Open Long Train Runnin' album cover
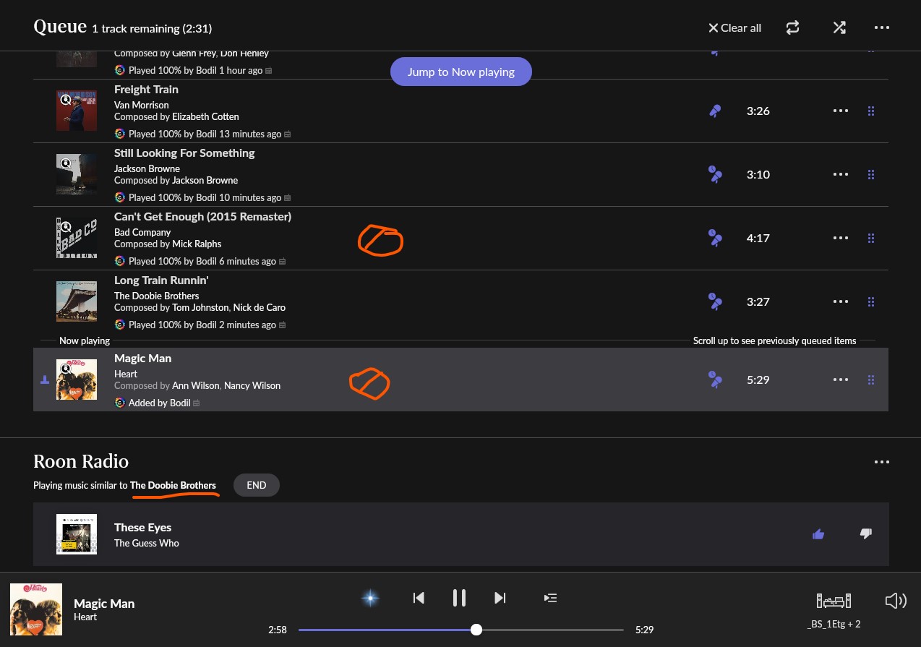The height and width of the screenshot is (647, 921). [x=77, y=301]
